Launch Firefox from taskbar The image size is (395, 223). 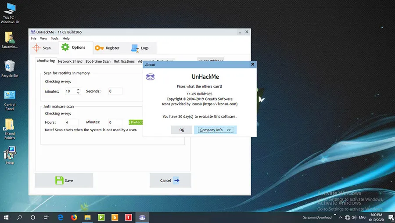74,217
